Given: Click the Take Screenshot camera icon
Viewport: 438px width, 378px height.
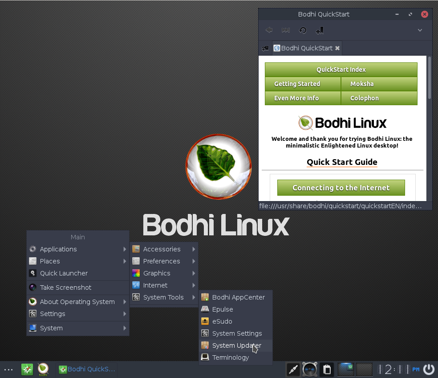Looking at the screenshot, I should tap(32, 288).
